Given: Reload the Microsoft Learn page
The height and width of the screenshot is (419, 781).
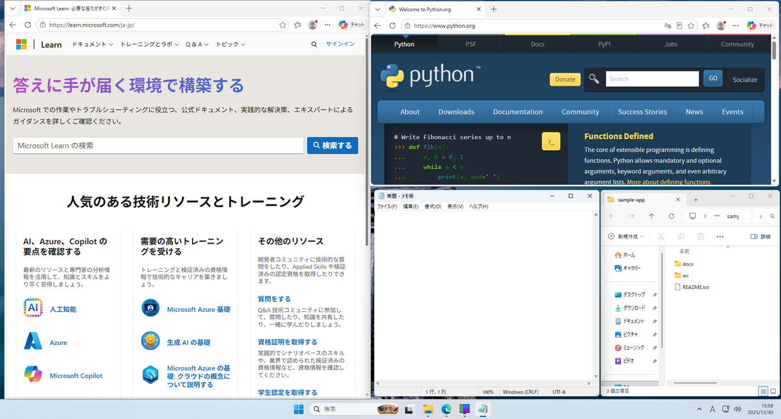Looking at the screenshot, I should 28,25.
